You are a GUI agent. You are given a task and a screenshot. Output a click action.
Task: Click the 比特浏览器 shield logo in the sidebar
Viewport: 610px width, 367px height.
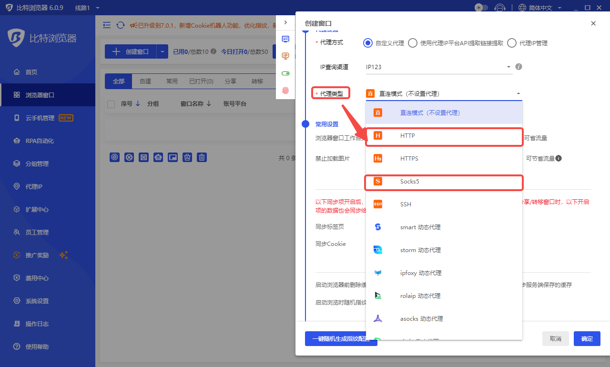pyautogui.click(x=16, y=38)
